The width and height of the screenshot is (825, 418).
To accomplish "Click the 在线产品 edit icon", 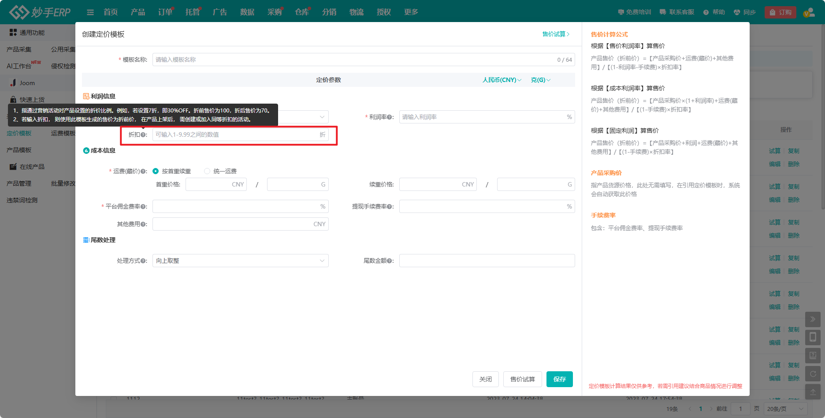I will (x=13, y=167).
